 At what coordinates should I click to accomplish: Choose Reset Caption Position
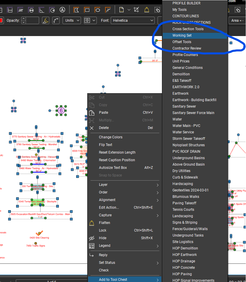click(x=125, y=160)
